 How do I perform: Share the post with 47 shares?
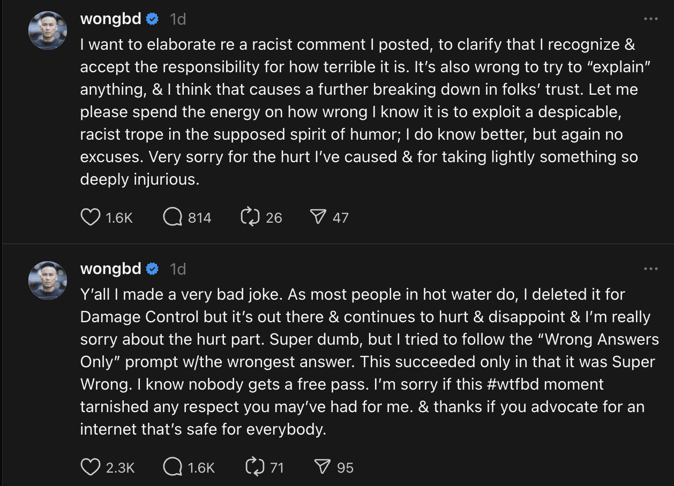pyautogui.click(x=318, y=217)
